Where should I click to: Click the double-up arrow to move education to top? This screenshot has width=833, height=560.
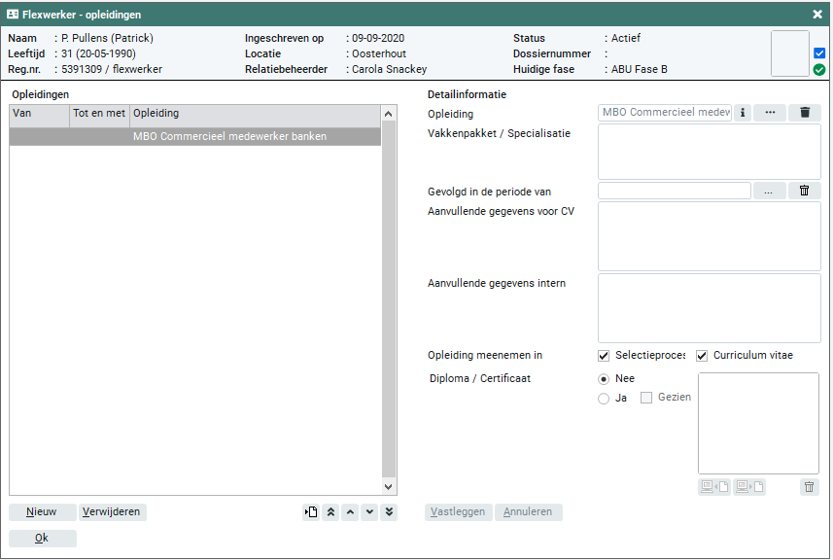331,512
